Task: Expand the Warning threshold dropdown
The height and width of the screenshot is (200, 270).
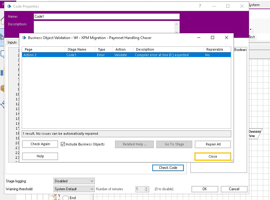Action: click(74, 189)
